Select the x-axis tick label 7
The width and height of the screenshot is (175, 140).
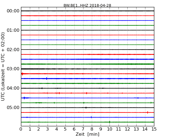point(83,129)
